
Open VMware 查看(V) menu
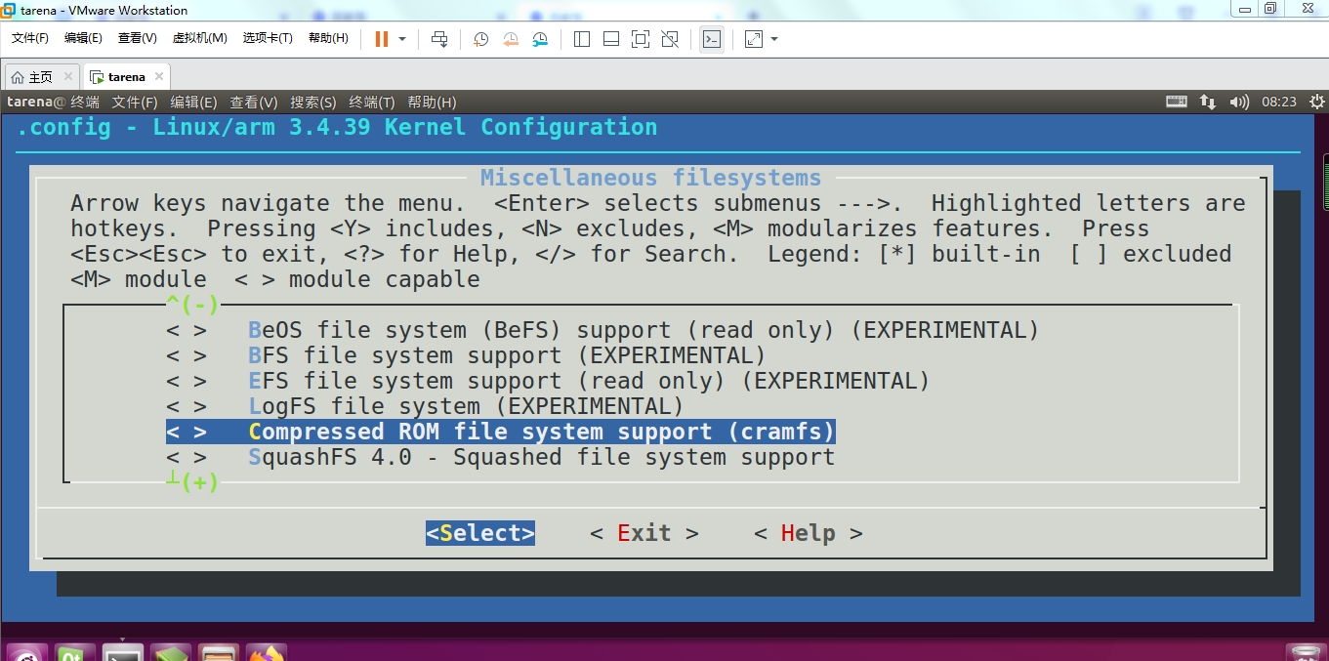137,38
